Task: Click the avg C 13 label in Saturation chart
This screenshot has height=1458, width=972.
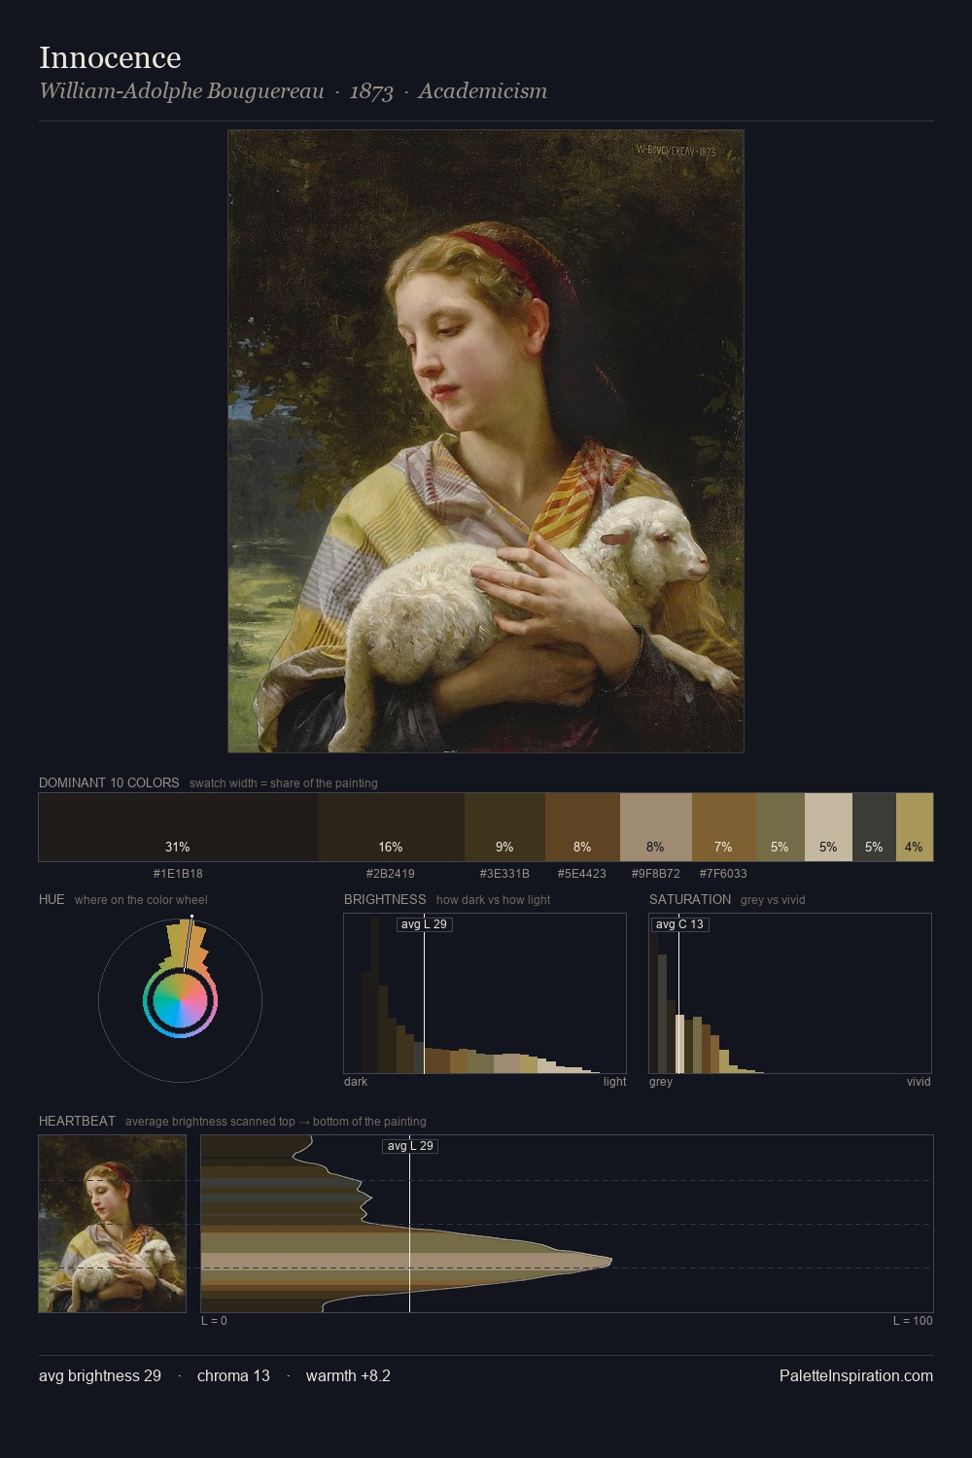Action: pos(679,924)
